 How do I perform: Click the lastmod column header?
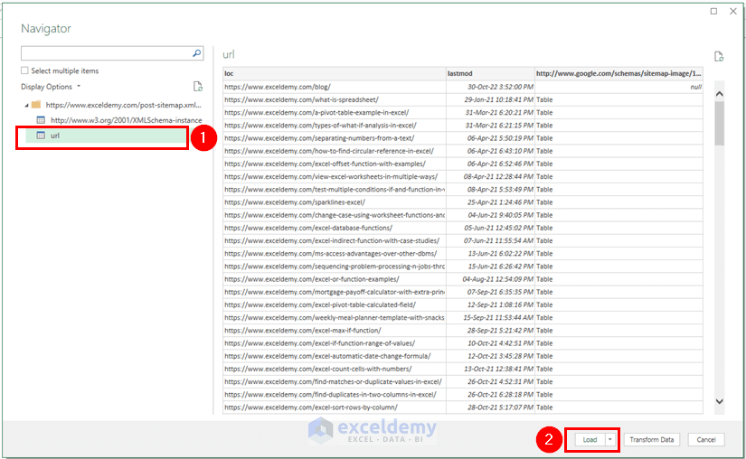(490, 73)
